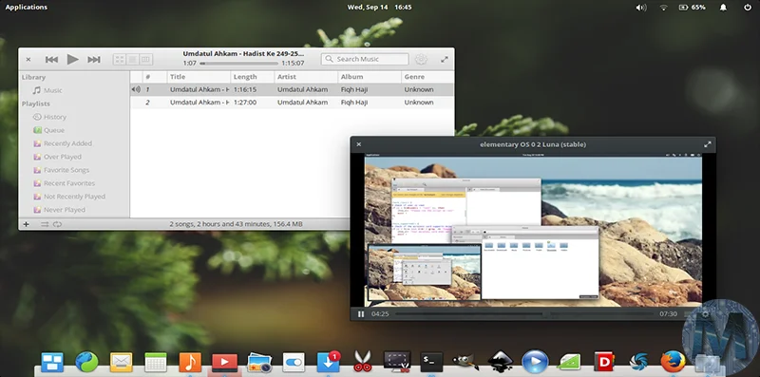Open the Applications menu
The width and height of the screenshot is (760, 377).
point(27,8)
